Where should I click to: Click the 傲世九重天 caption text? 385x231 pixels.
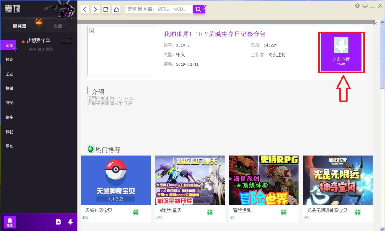(170, 211)
